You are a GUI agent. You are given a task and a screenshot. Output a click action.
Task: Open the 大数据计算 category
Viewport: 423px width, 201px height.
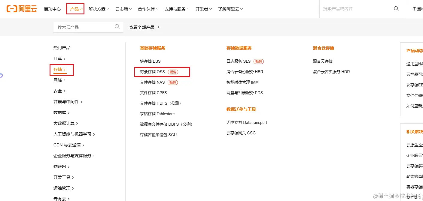pyautogui.click(x=66, y=123)
